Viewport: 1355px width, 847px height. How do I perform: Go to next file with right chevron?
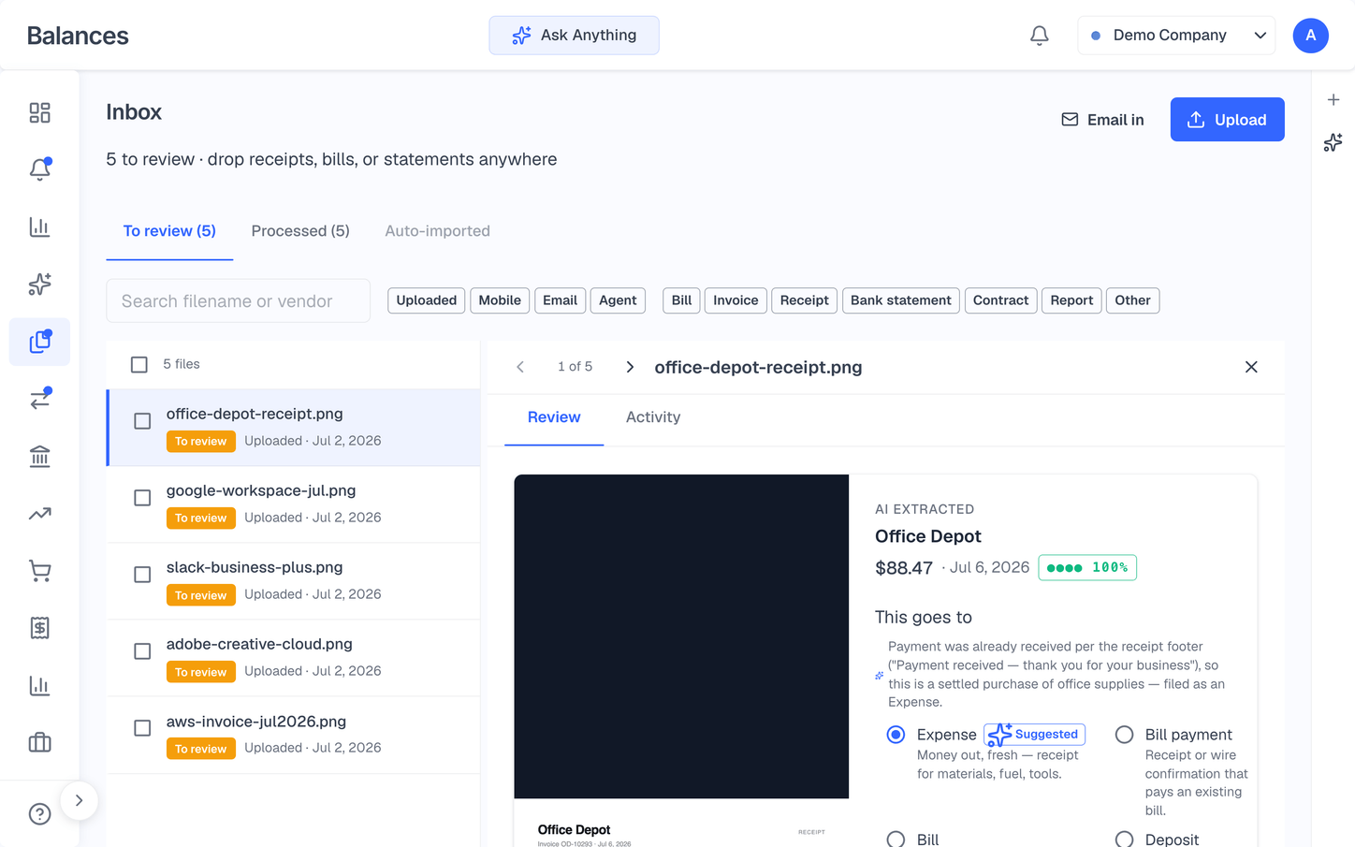[x=630, y=367]
